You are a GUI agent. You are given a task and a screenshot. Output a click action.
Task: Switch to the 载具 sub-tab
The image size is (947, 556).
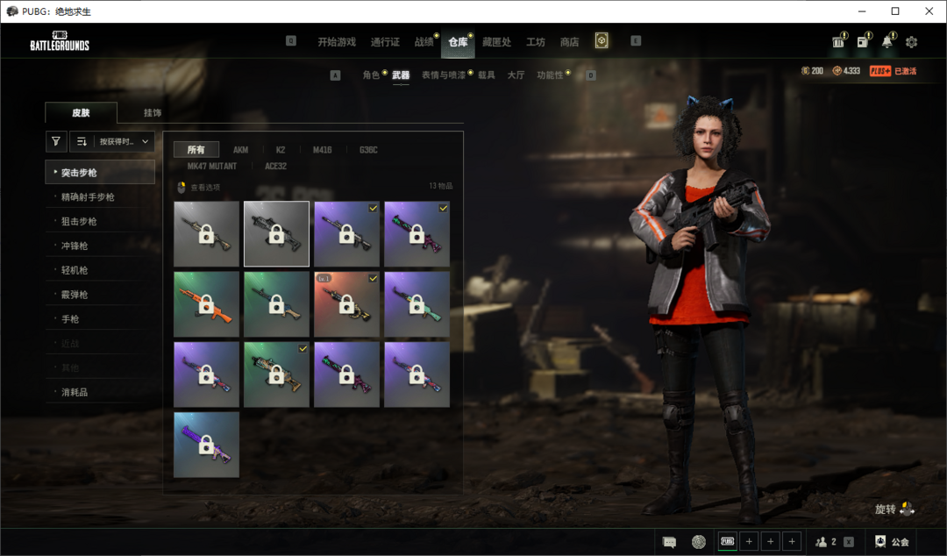[x=486, y=75]
